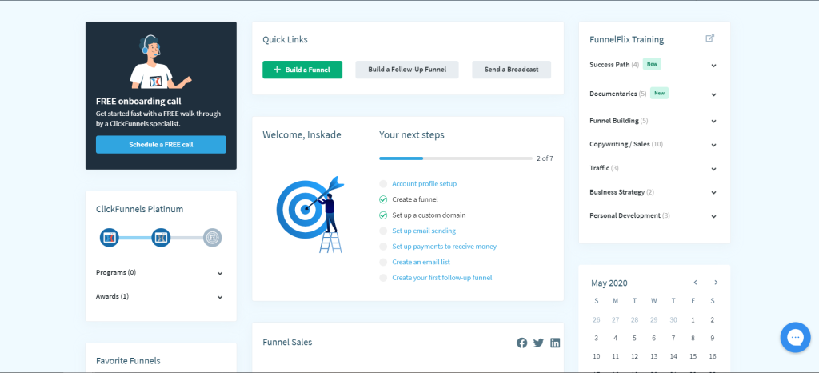Go to next month in calendar
Screen dimensions: 819x373
click(716, 283)
